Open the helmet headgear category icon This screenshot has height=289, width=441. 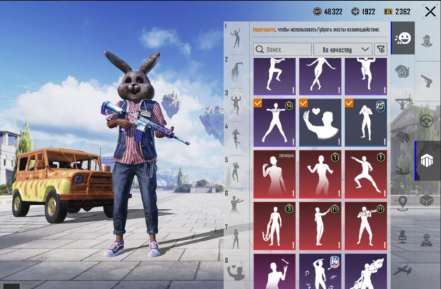(x=403, y=71)
